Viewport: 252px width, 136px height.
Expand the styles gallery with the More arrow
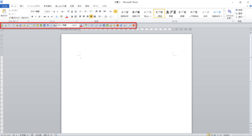coord(224,17)
